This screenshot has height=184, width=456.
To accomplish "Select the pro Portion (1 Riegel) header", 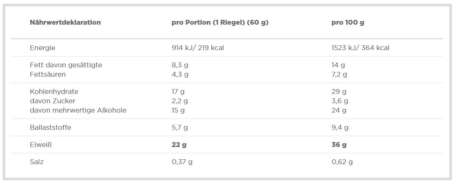I will coord(220,22).
